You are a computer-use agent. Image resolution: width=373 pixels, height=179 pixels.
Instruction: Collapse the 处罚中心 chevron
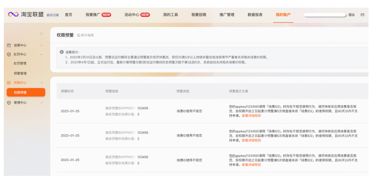click(x=41, y=54)
